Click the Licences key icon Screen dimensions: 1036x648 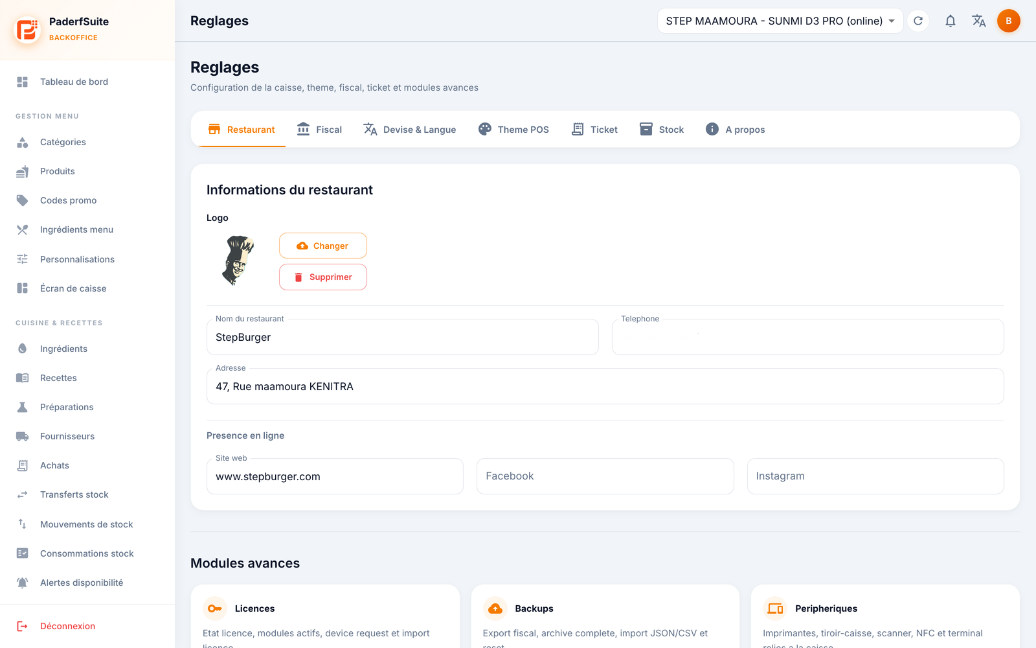pyautogui.click(x=215, y=608)
